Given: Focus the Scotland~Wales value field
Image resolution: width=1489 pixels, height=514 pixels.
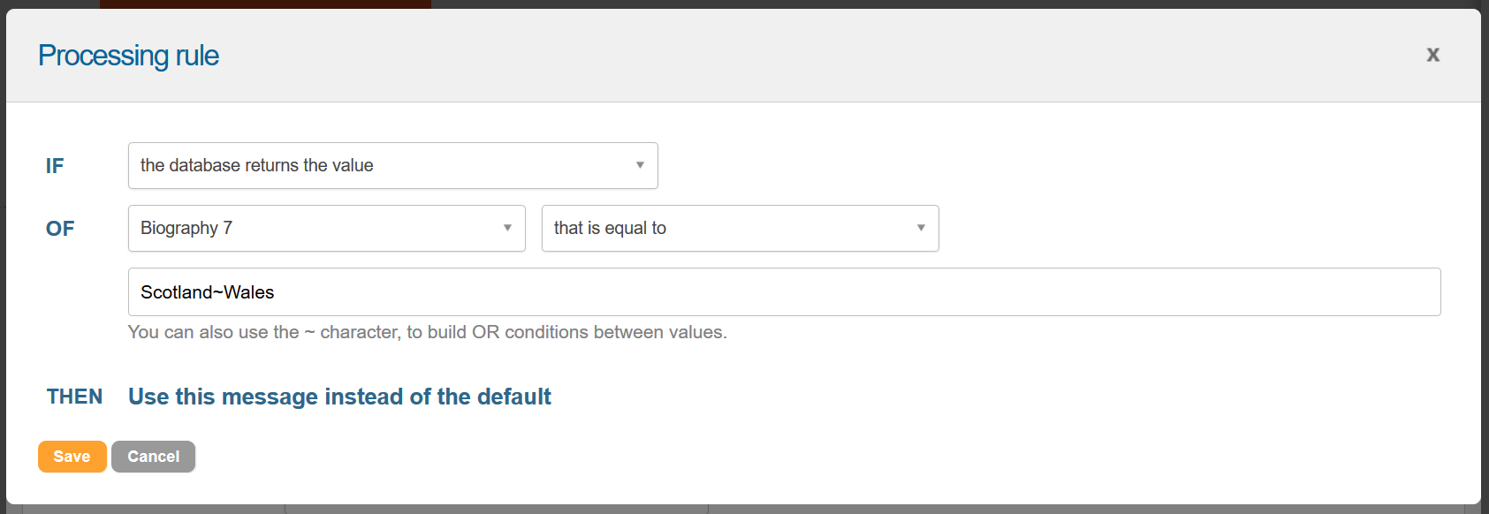Looking at the screenshot, I should (783, 292).
